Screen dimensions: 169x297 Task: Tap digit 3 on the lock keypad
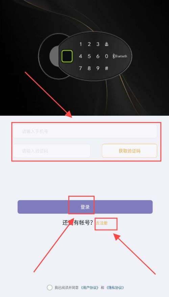pos(98,44)
